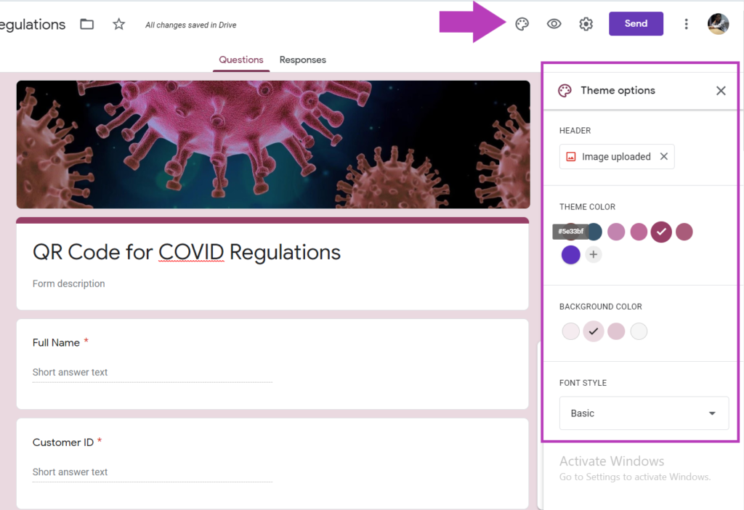Select the lightest pink background color
Viewport: 744px width, 510px height.
[x=571, y=331]
